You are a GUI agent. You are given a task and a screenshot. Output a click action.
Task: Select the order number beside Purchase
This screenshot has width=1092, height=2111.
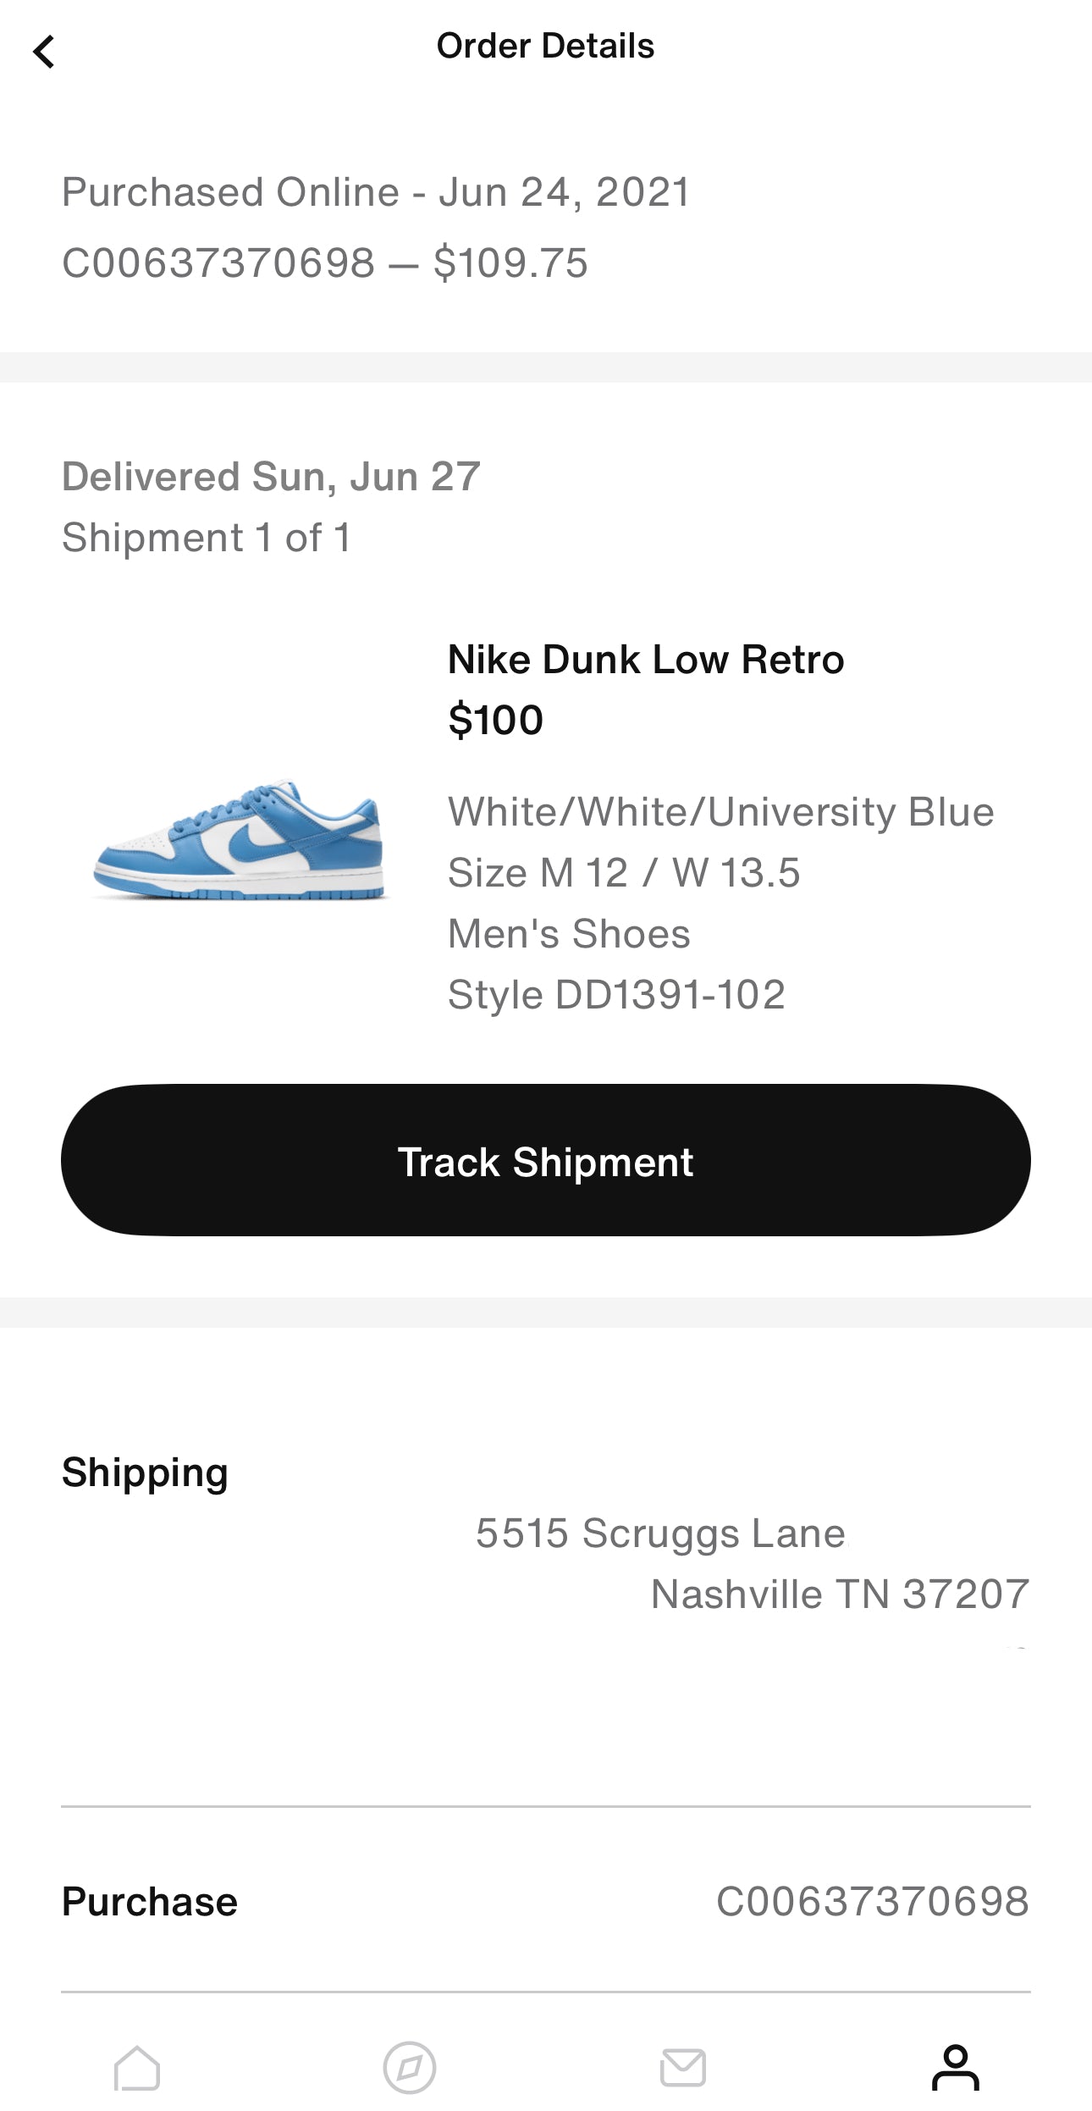(x=872, y=1902)
